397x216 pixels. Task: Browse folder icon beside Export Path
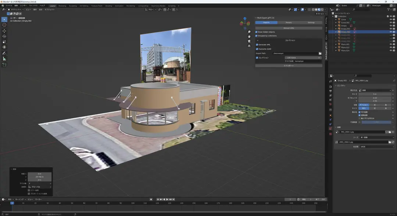point(320,53)
